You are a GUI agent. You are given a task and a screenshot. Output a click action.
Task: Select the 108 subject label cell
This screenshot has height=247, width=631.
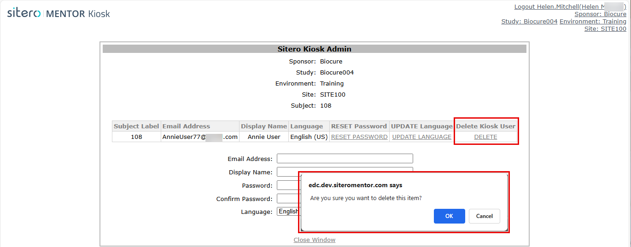[136, 137]
